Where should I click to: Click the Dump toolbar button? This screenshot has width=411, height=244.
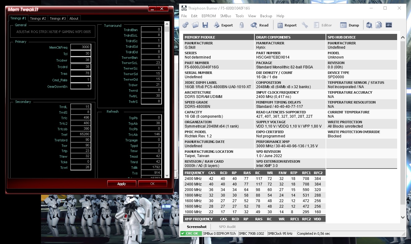click(350, 25)
